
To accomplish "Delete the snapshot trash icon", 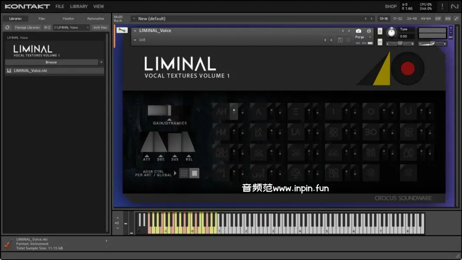I will tap(348, 40).
